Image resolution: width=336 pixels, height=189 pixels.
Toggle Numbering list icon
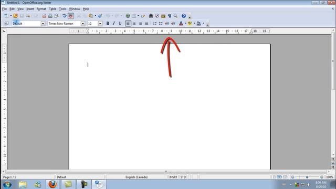154,24
